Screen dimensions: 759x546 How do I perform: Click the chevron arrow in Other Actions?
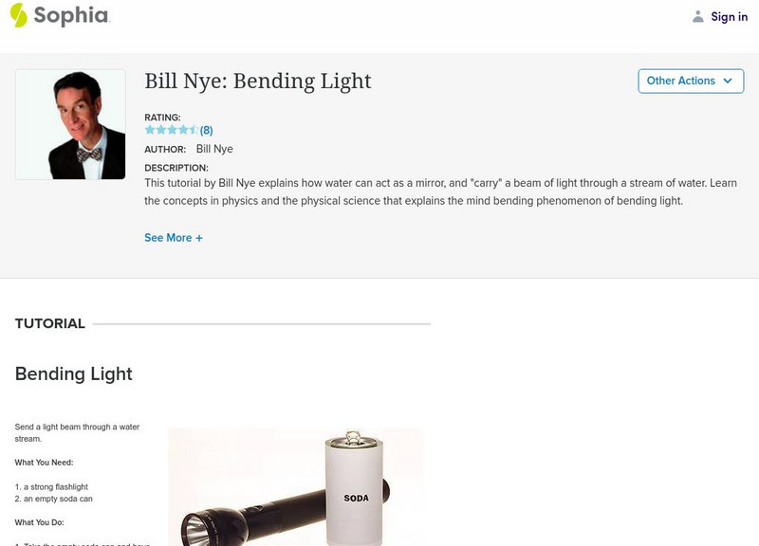[x=728, y=81]
